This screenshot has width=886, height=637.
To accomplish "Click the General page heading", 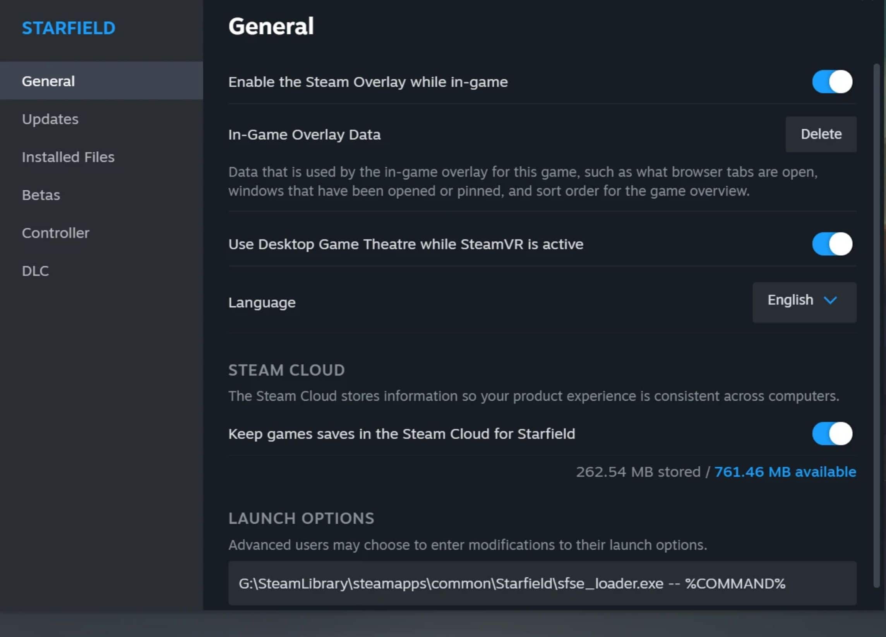I will 271,27.
